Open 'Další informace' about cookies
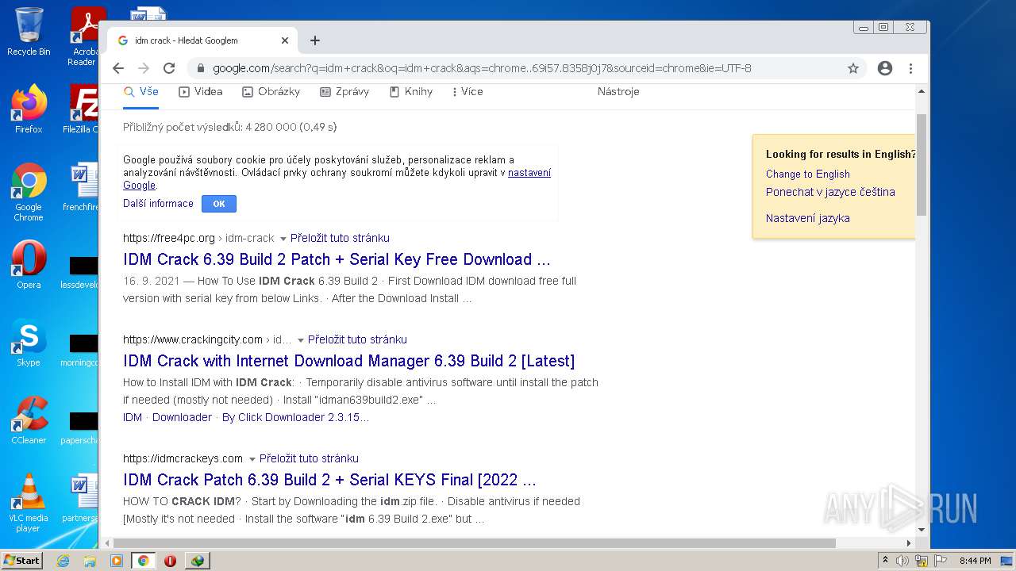 point(158,204)
